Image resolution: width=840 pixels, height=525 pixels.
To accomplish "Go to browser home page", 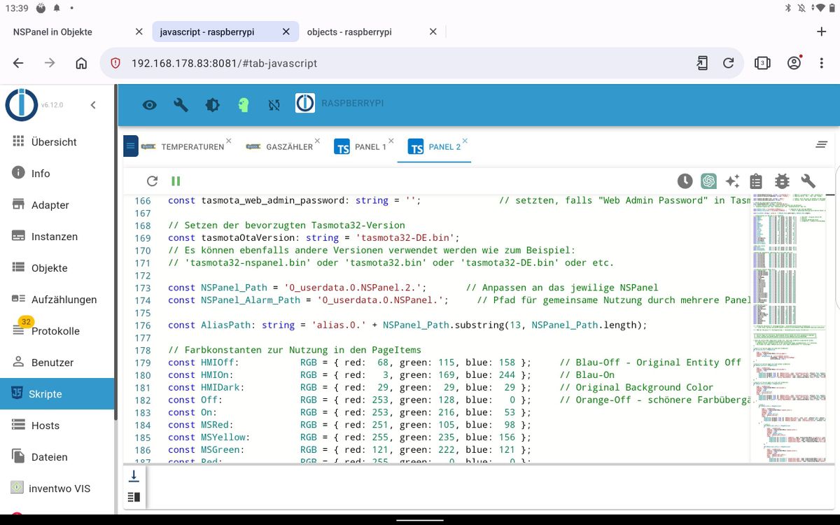I will point(81,63).
